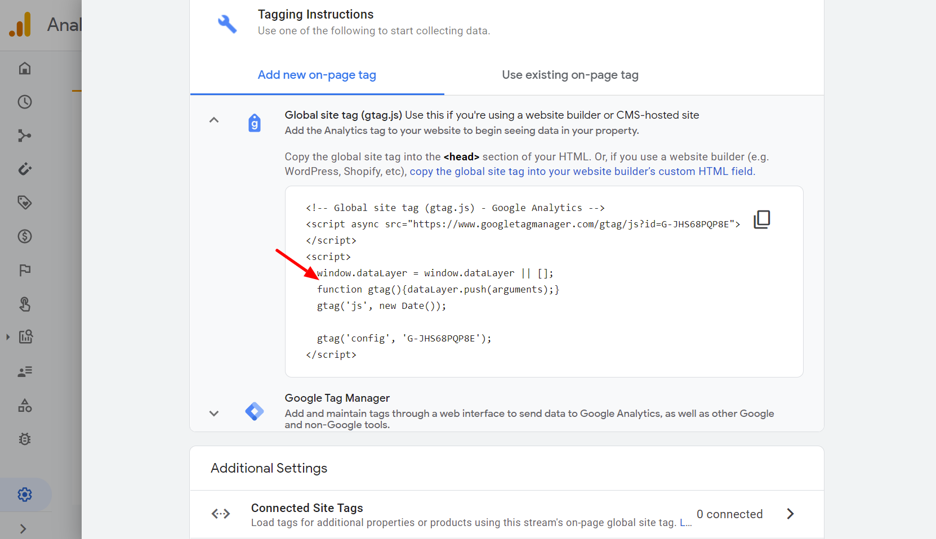Switch to Use existing on-page tag tab
This screenshot has height=539, width=936.
[570, 75]
